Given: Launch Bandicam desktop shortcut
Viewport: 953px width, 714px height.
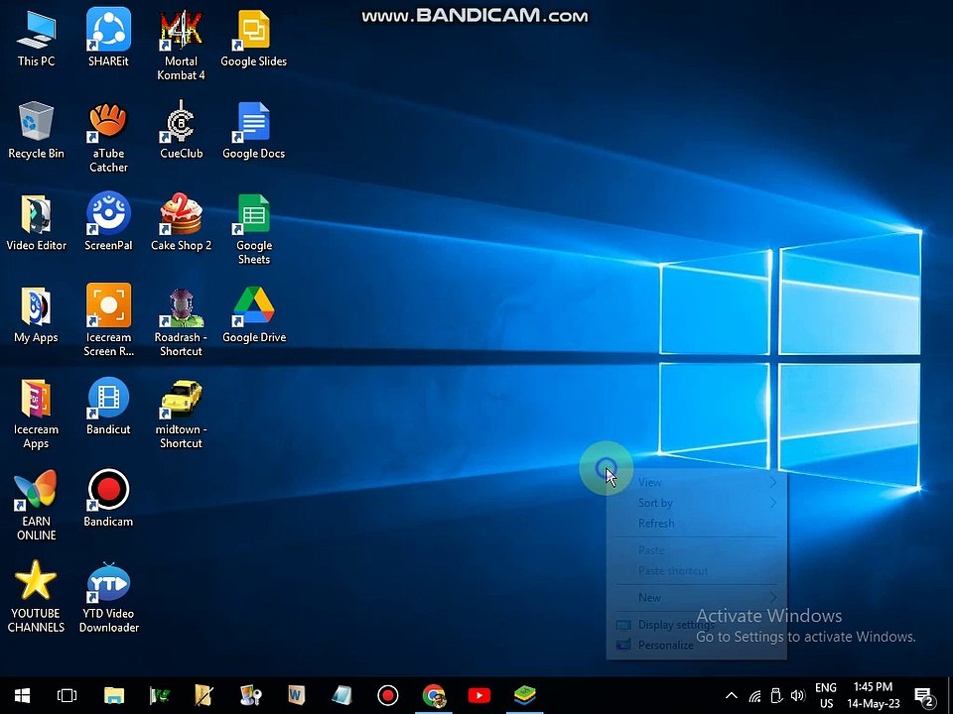Looking at the screenshot, I should coord(108,498).
